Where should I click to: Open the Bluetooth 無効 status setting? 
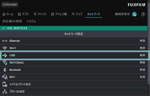142,70
